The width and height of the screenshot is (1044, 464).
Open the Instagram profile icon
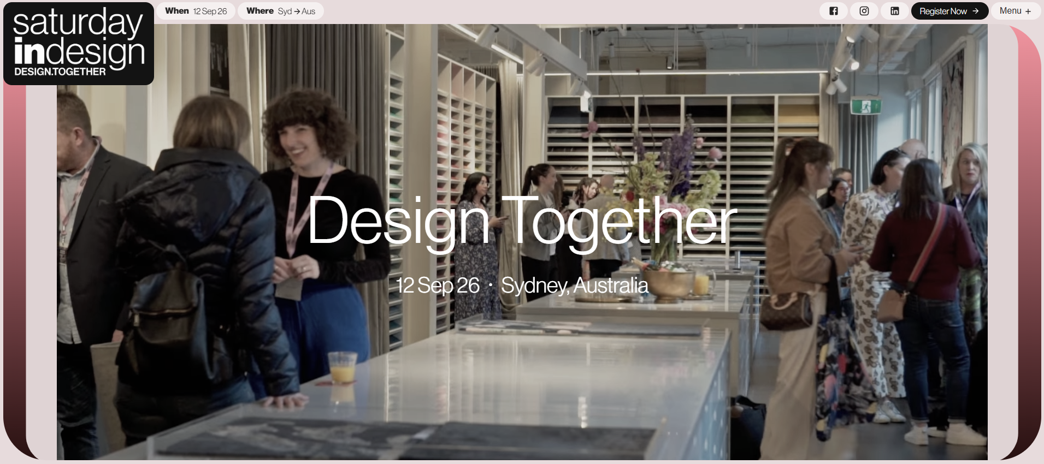pyautogui.click(x=864, y=11)
